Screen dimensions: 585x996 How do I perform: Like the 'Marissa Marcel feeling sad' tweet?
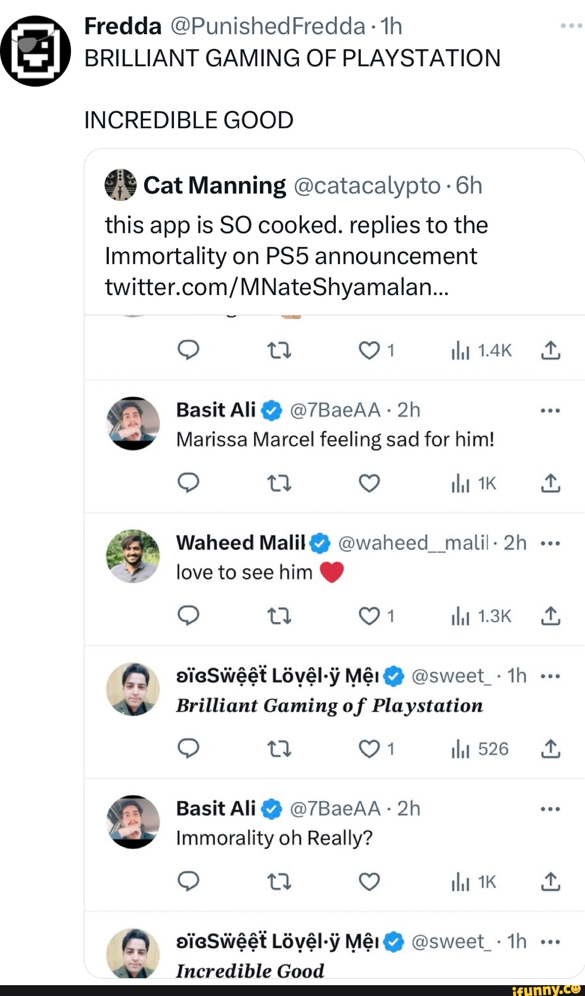369,482
